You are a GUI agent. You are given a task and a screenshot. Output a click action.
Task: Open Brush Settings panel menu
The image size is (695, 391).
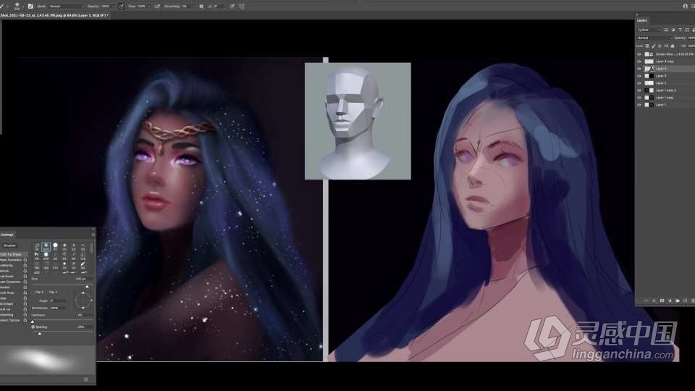point(93,235)
